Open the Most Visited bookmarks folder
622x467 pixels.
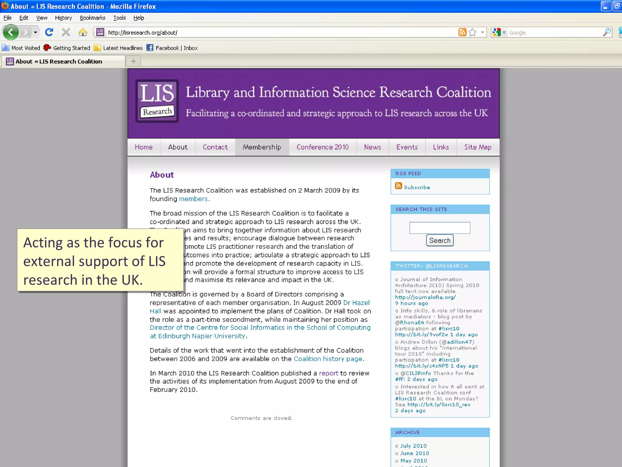[x=21, y=48]
